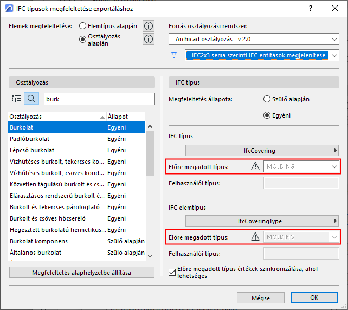Click the info icon beside Osztályozás alapján
Image resolution: width=348 pixels, height=310 pixels.
click(x=149, y=39)
